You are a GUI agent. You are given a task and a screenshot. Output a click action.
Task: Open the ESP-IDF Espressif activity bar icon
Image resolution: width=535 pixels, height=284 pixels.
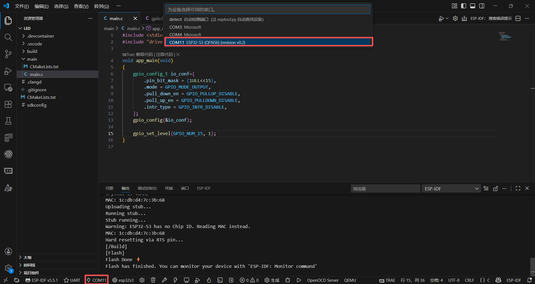point(8,154)
